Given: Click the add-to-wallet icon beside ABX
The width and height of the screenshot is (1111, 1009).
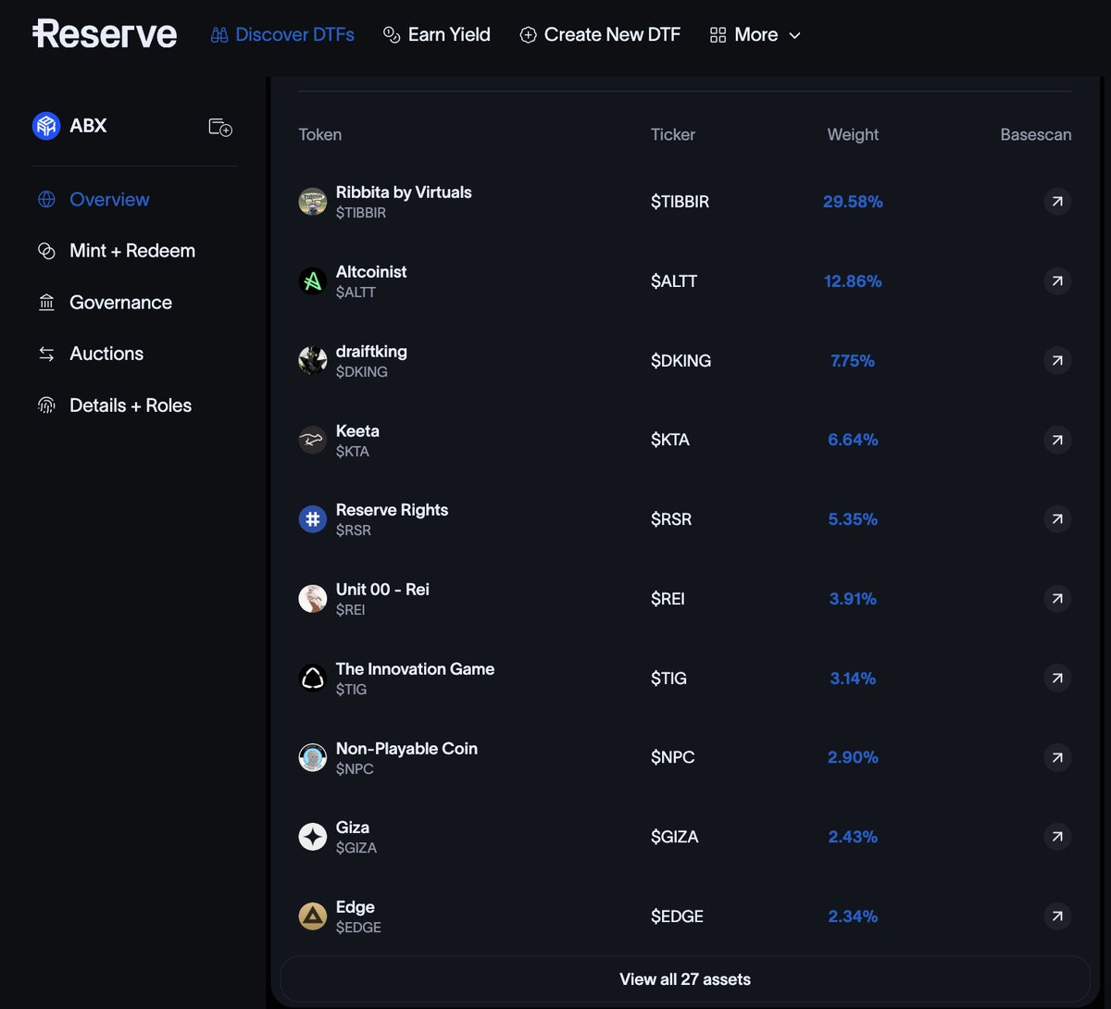Looking at the screenshot, I should tap(220, 127).
